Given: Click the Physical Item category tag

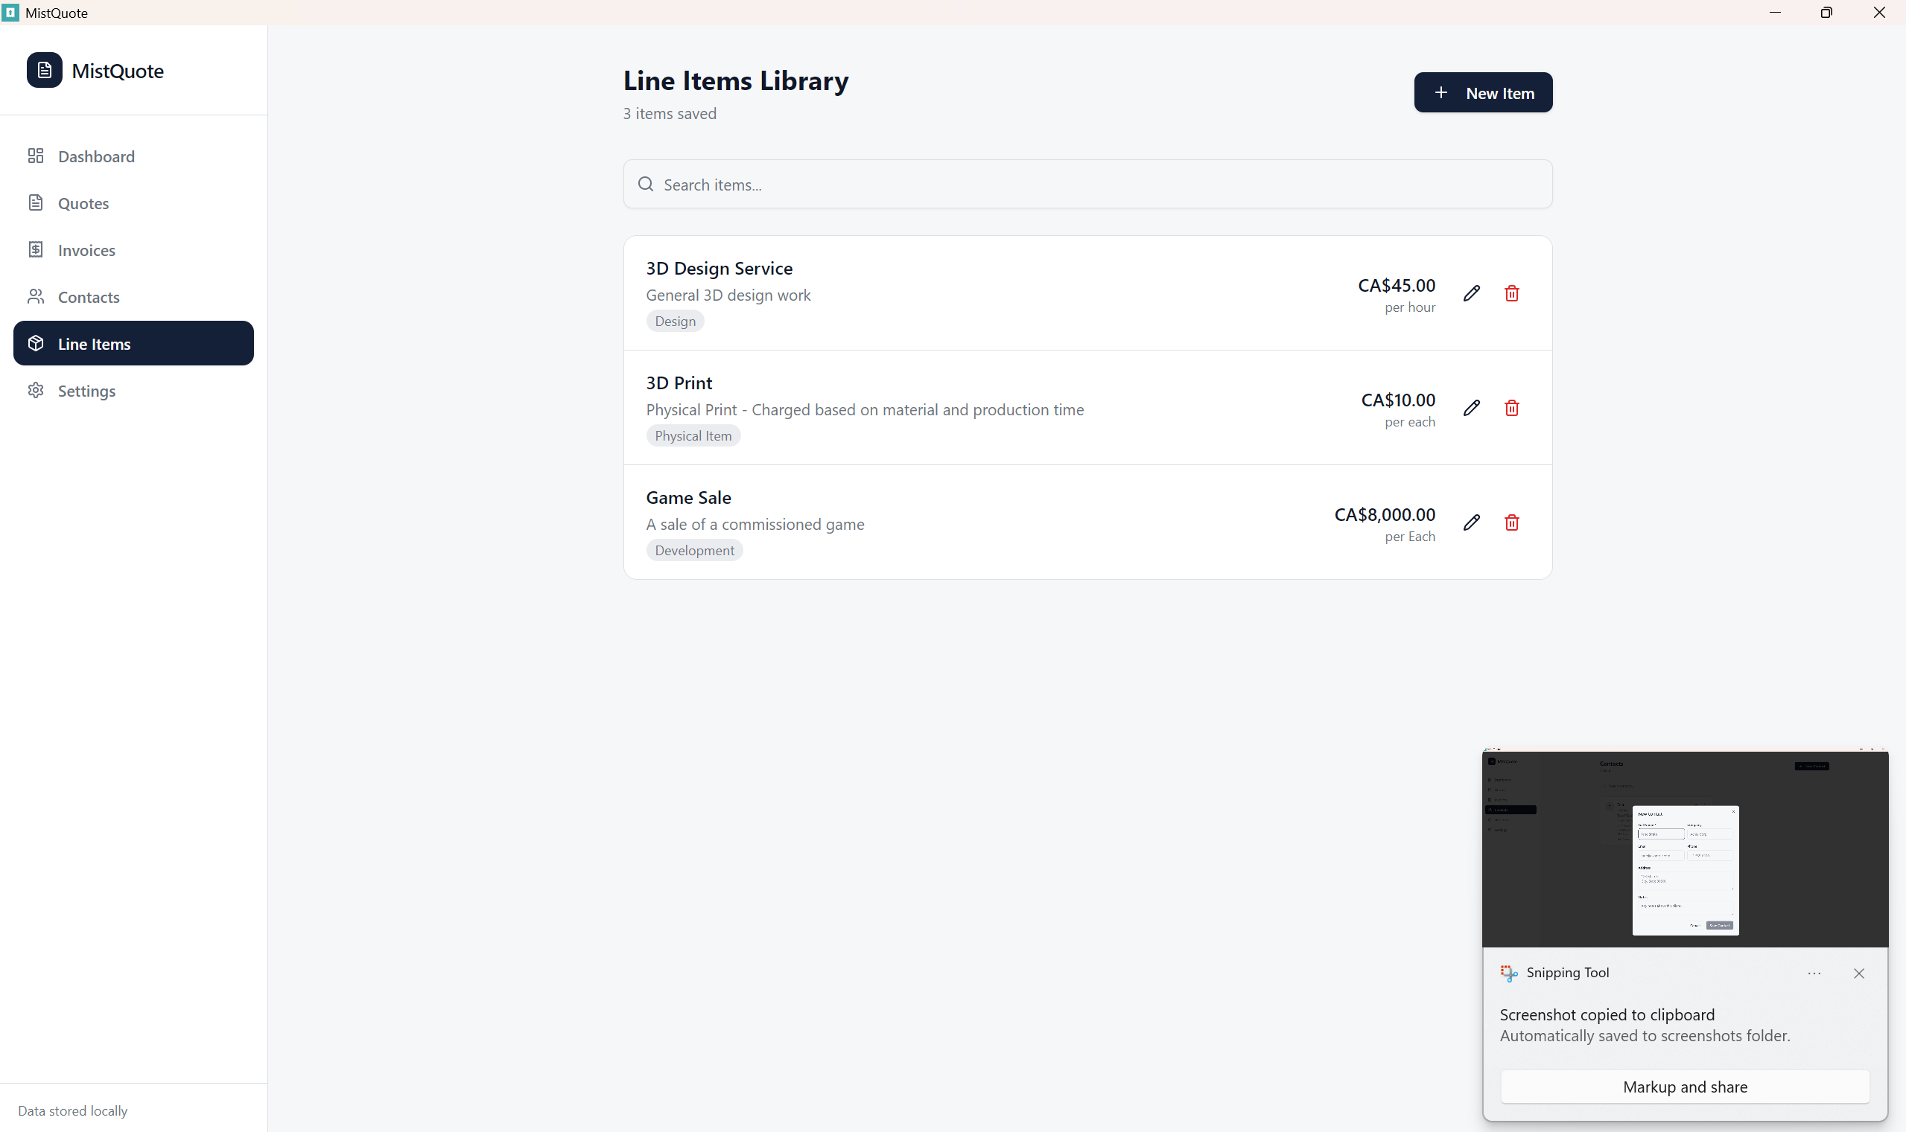Looking at the screenshot, I should [x=693, y=435].
